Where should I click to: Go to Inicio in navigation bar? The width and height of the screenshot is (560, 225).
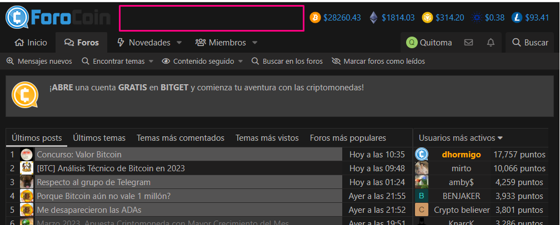click(31, 43)
